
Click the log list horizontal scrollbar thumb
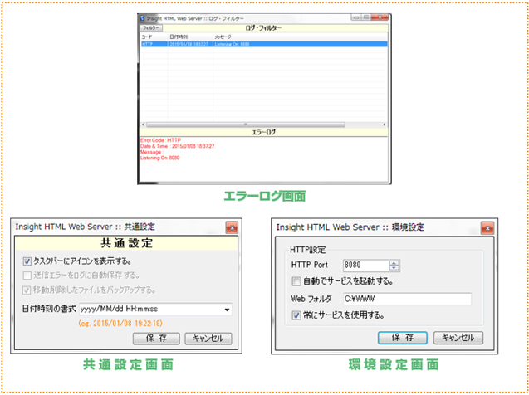click(246, 124)
